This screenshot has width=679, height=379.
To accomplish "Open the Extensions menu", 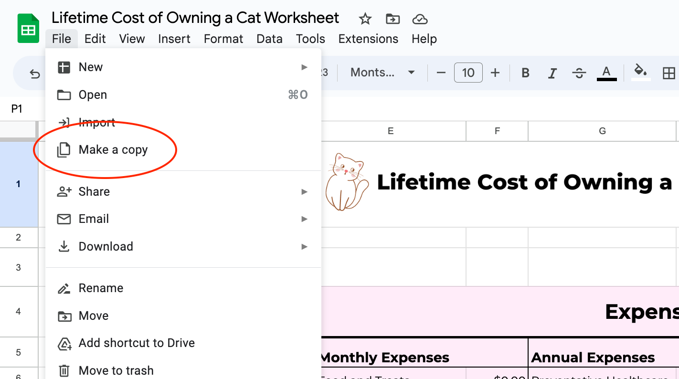I will (x=368, y=39).
